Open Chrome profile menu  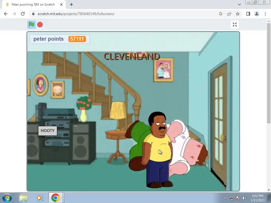[257, 14]
